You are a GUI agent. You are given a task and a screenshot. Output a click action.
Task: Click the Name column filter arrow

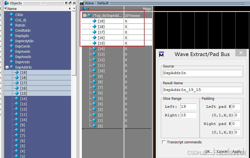pyautogui.click(x=6, y=8)
